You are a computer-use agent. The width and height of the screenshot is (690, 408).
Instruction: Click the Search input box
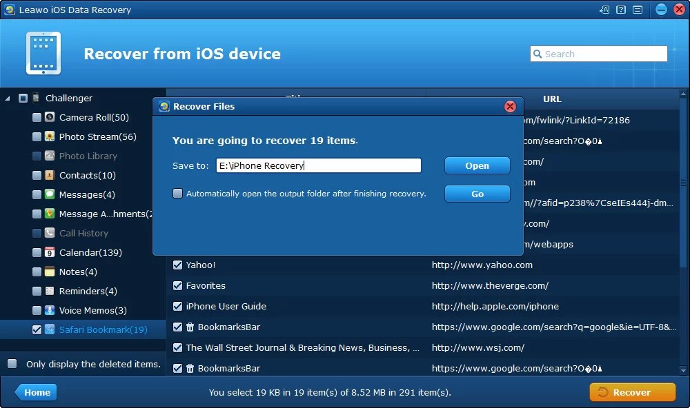[599, 54]
